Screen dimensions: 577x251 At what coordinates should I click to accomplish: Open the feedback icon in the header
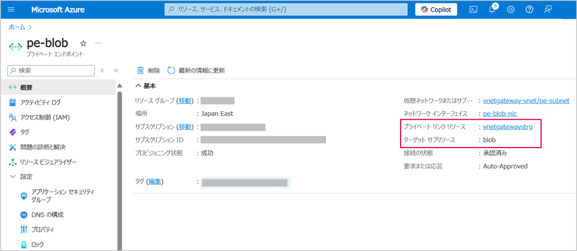[x=548, y=9]
